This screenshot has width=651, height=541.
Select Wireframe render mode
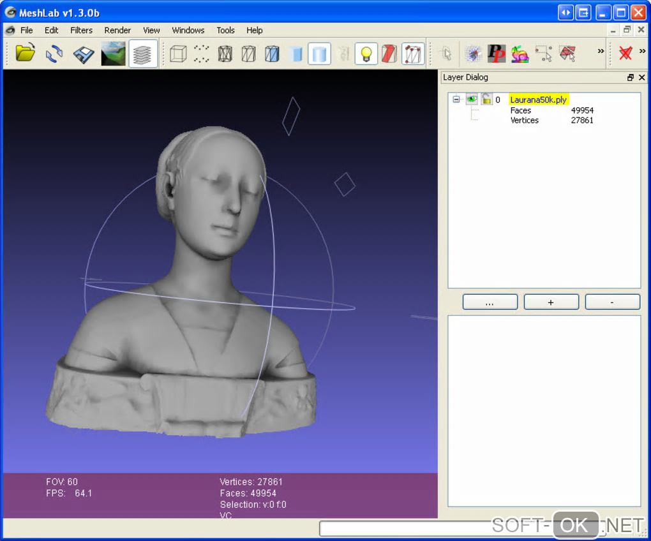225,54
